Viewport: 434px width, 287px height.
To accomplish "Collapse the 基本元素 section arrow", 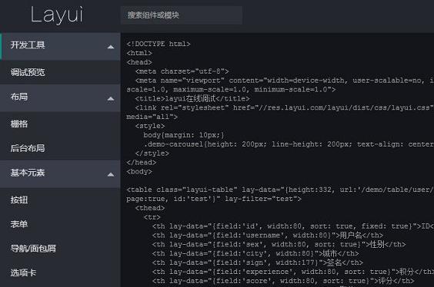I will coord(111,175).
